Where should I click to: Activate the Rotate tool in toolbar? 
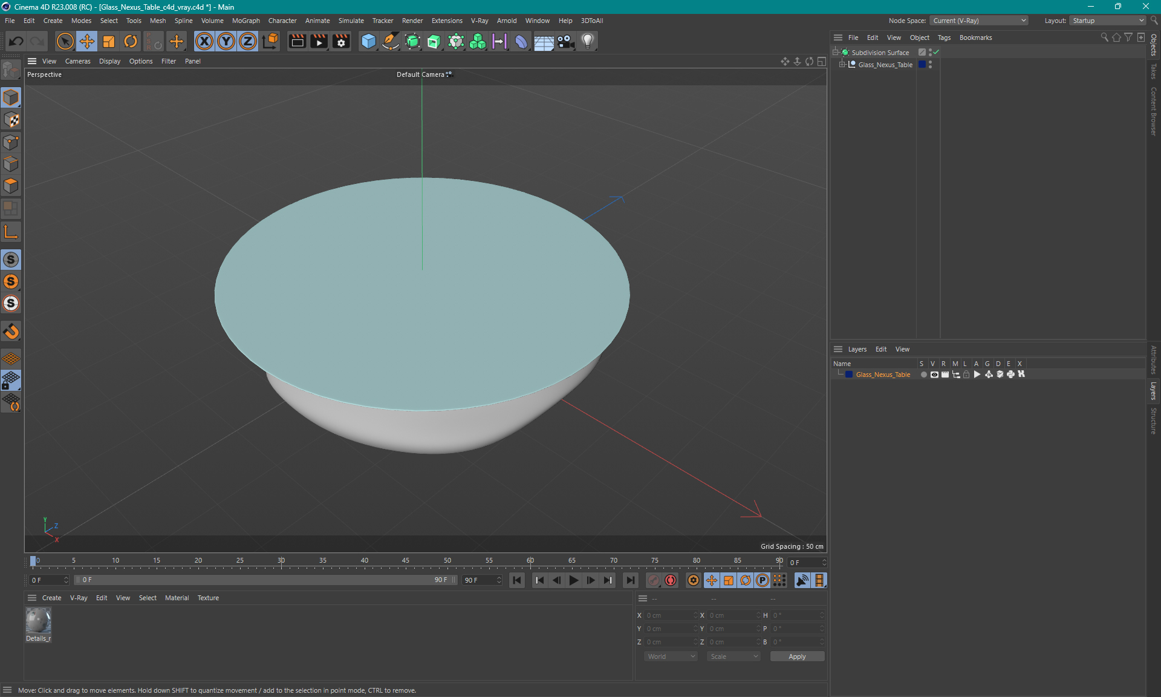tap(131, 41)
